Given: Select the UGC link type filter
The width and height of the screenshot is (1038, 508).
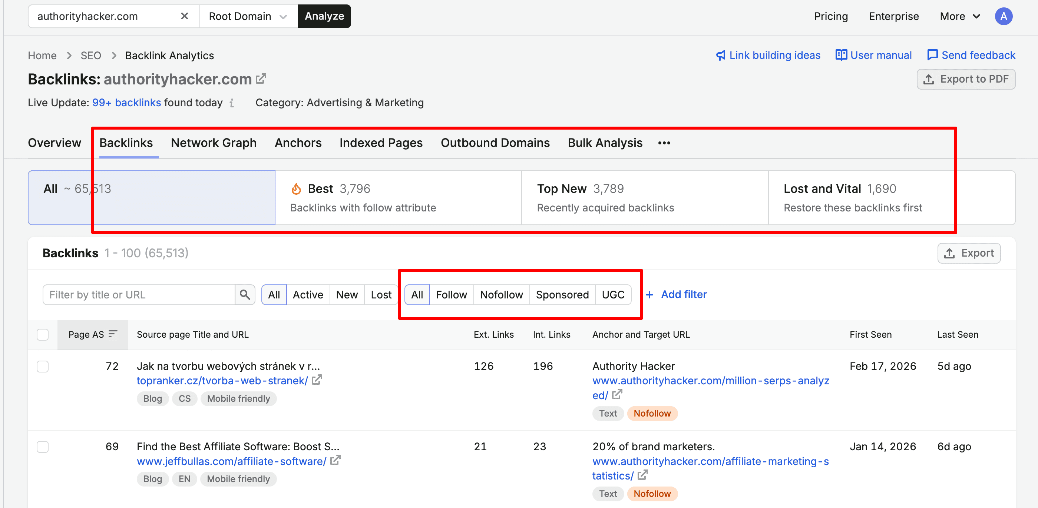Looking at the screenshot, I should 613,295.
